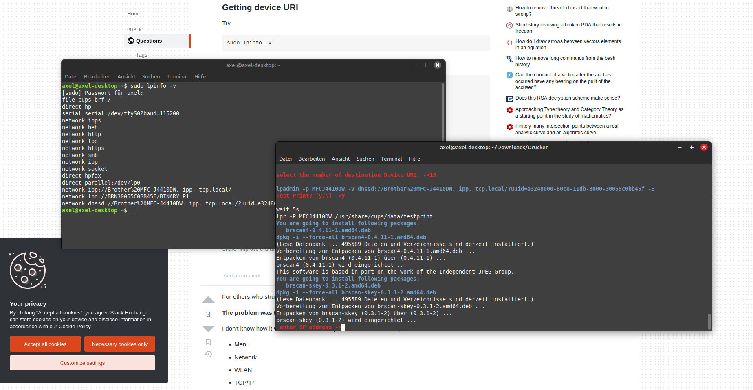Open Hilfe menu in back terminal window

click(200, 77)
